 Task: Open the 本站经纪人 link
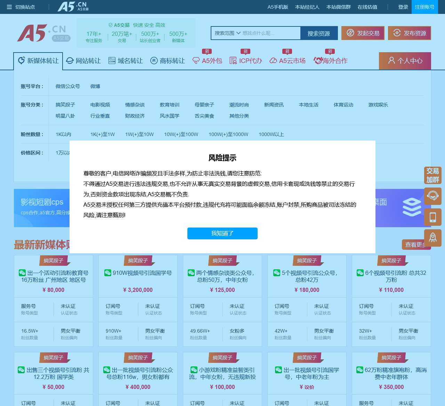tap(307, 7)
